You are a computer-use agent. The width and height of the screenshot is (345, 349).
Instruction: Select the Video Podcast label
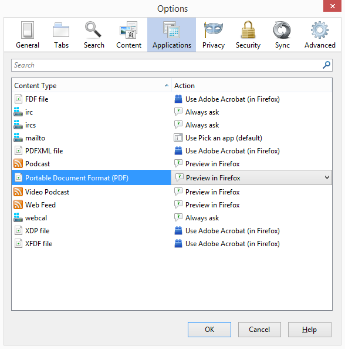click(x=47, y=192)
